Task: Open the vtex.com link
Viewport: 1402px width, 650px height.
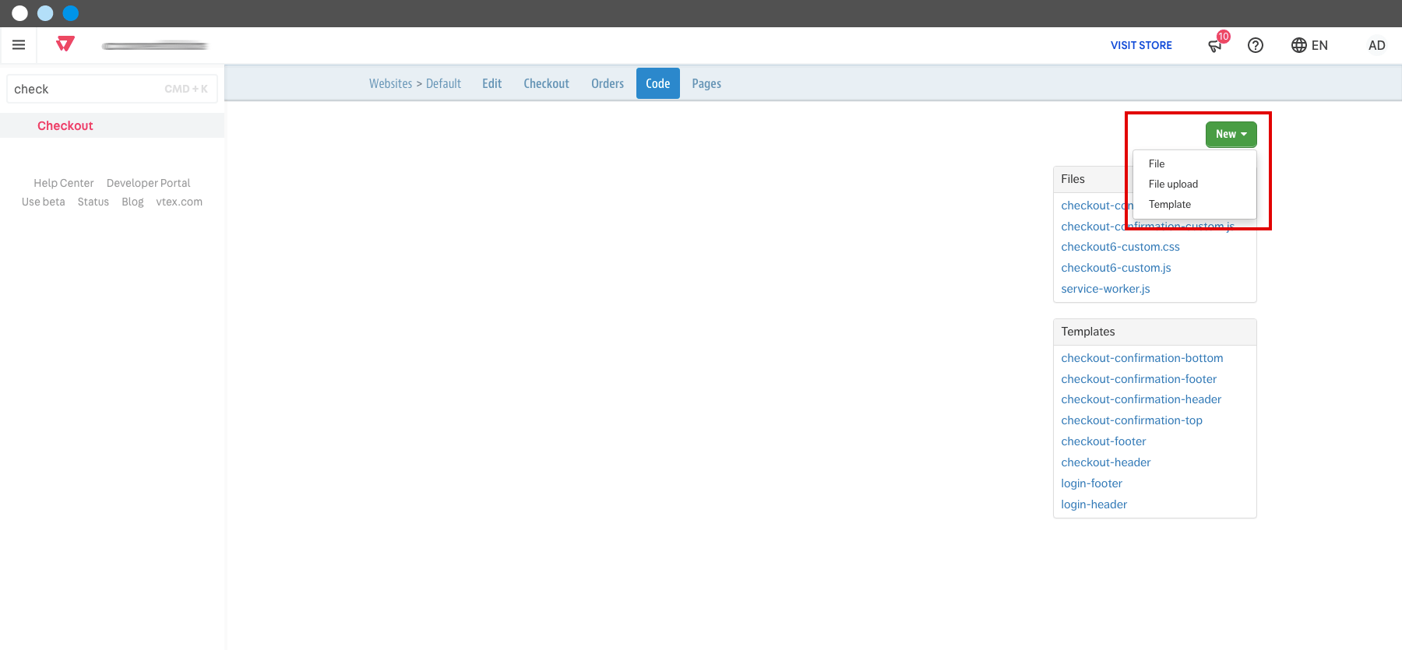Action: [179, 202]
